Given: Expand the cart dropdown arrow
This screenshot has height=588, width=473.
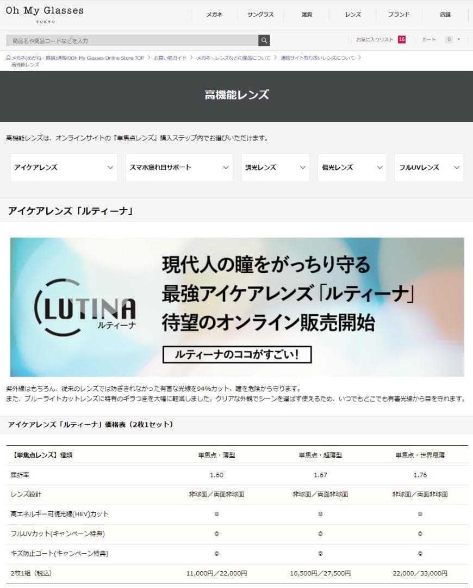Looking at the screenshot, I should tap(459, 39).
